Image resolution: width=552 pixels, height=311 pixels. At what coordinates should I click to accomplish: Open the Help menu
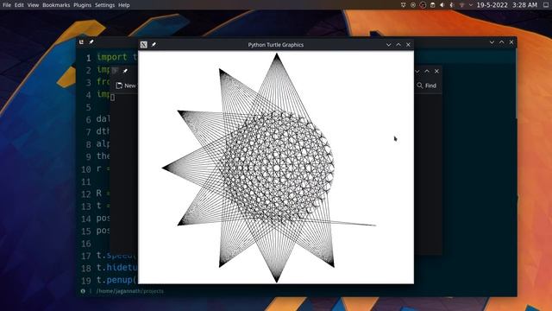[x=124, y=5]
